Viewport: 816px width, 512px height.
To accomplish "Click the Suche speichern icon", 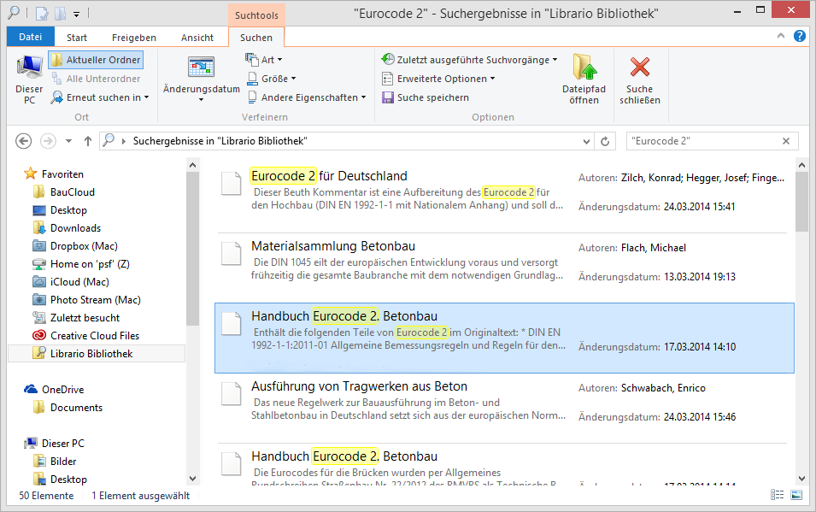I will [x=387, y=97].
